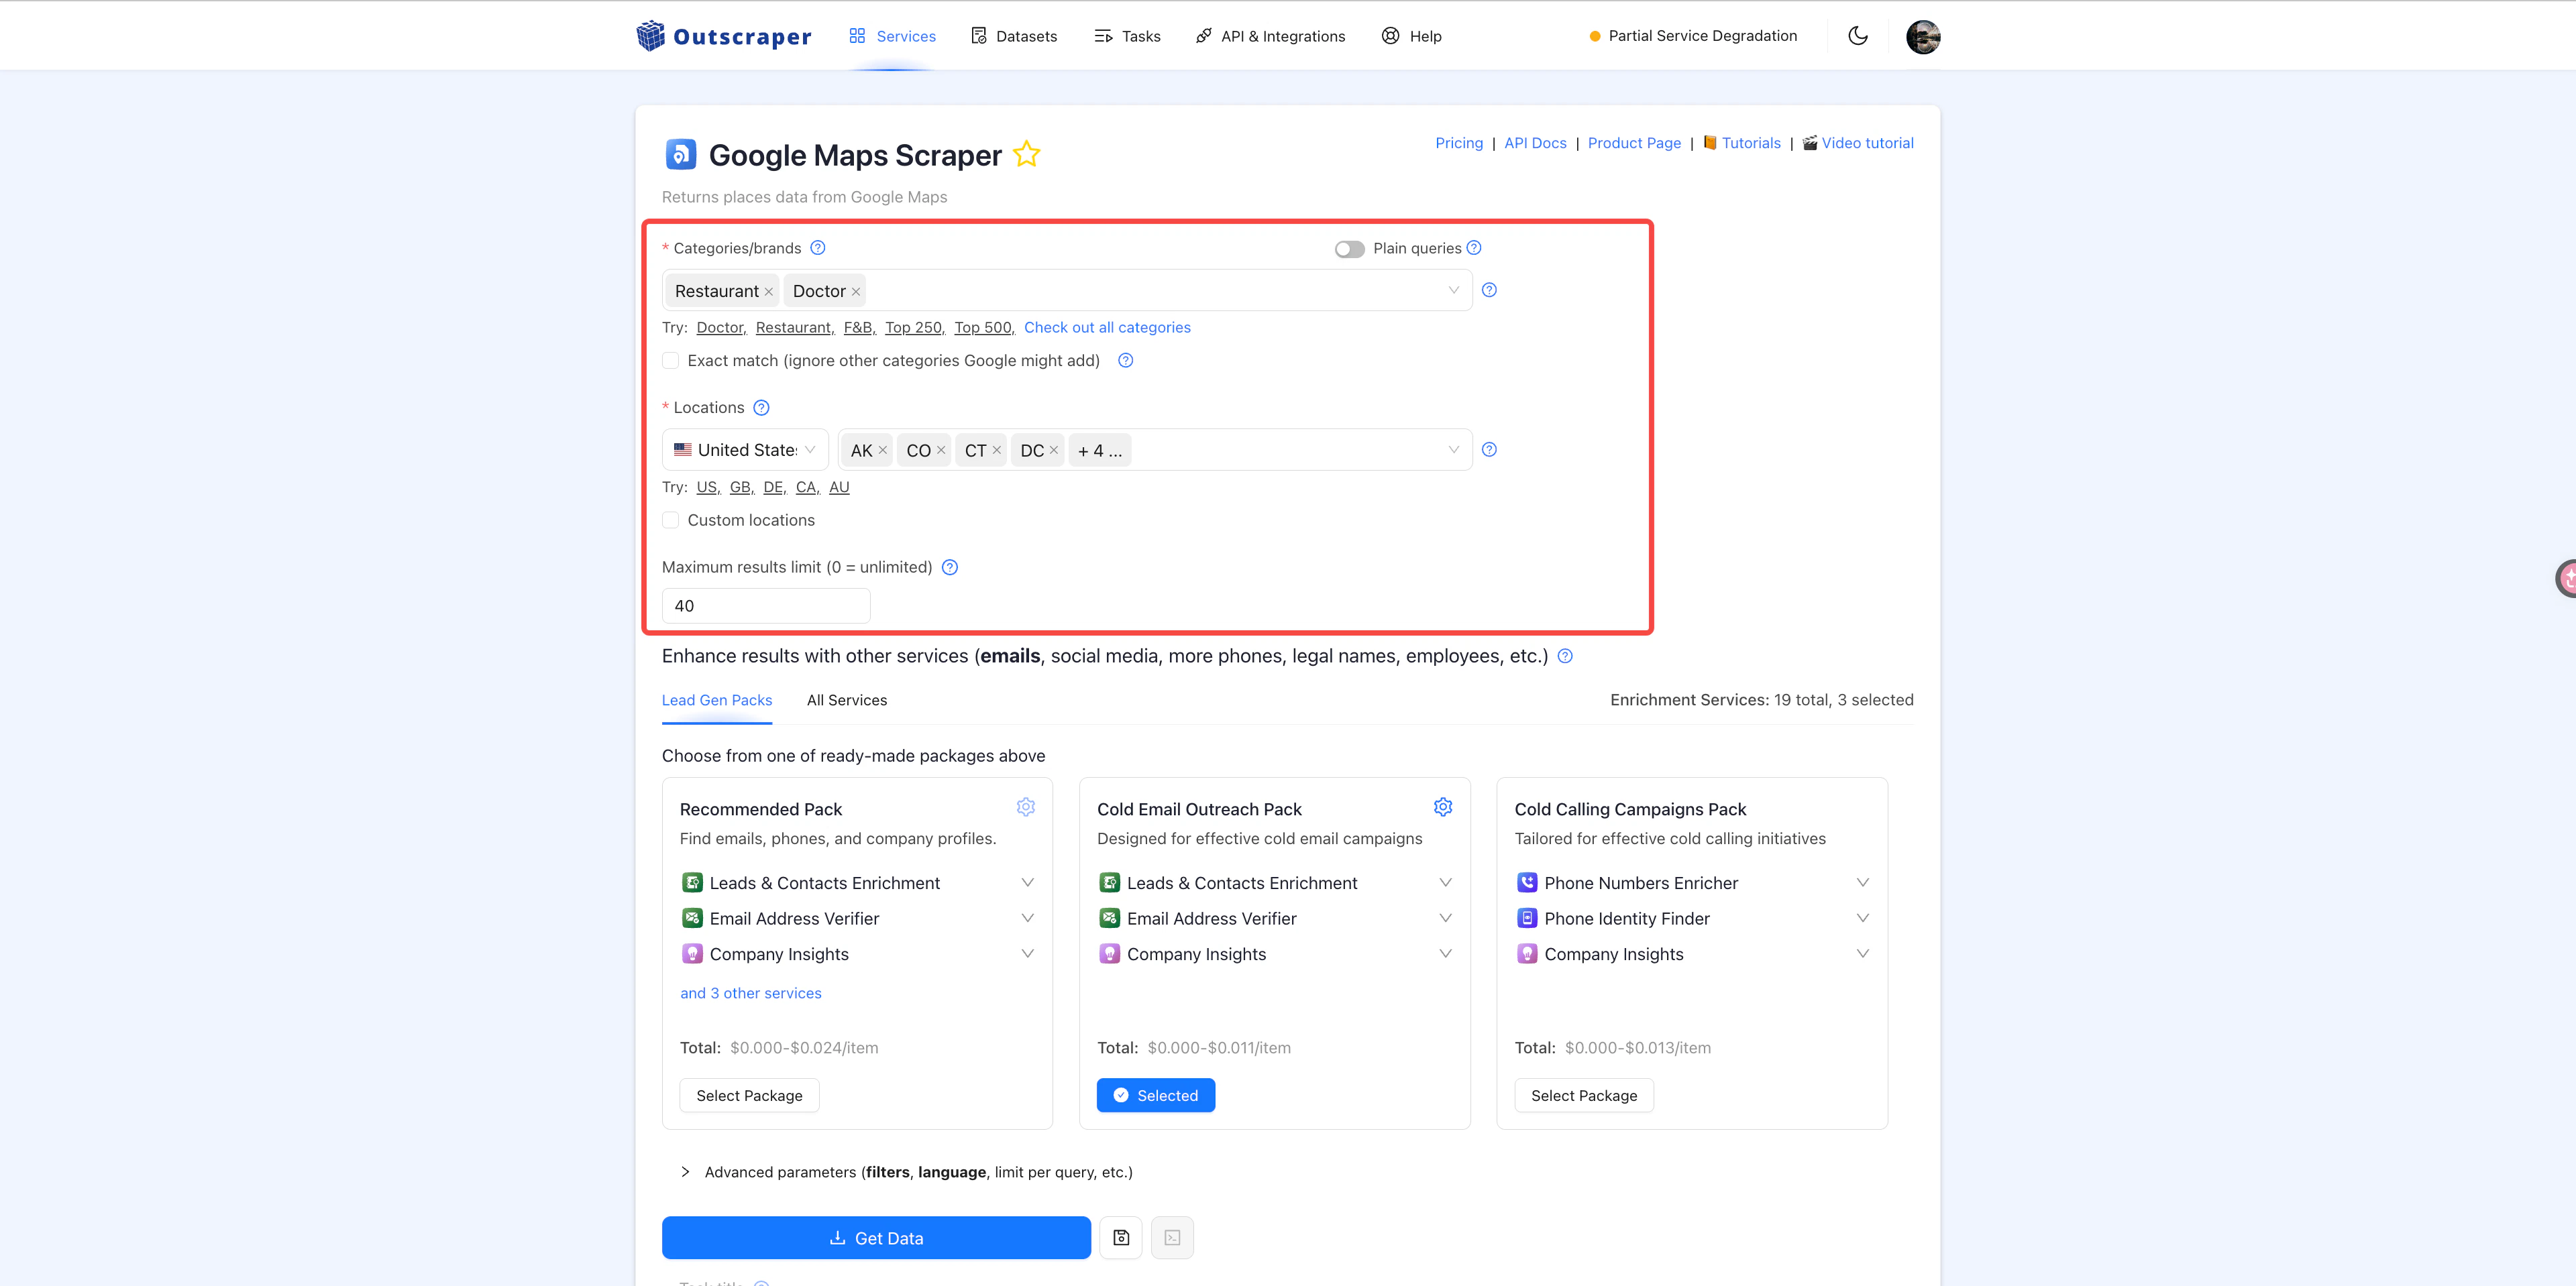Open help icon next to Locations label
2576x1286 pixels.
pyautogui.click(x=761, y=408)
